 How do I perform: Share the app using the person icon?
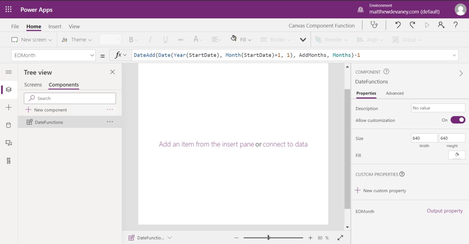(441, 25)
